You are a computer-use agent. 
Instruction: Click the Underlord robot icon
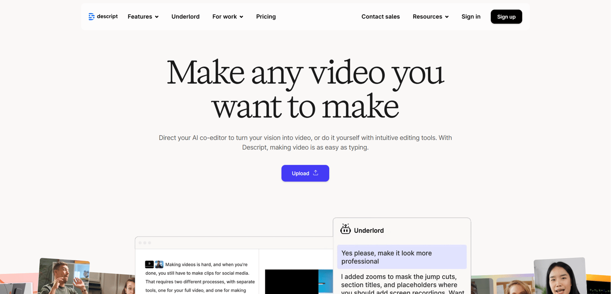coord(345,229)
